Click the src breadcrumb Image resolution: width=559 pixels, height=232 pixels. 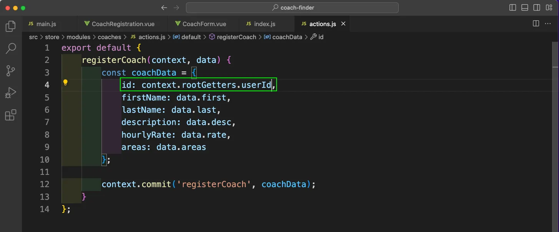tap(33, 37)
